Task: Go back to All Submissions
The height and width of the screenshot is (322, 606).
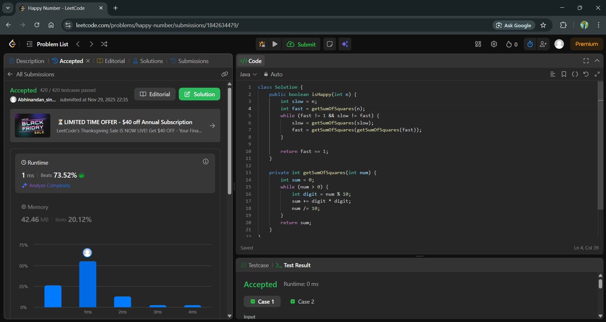Action: [31, 74]
